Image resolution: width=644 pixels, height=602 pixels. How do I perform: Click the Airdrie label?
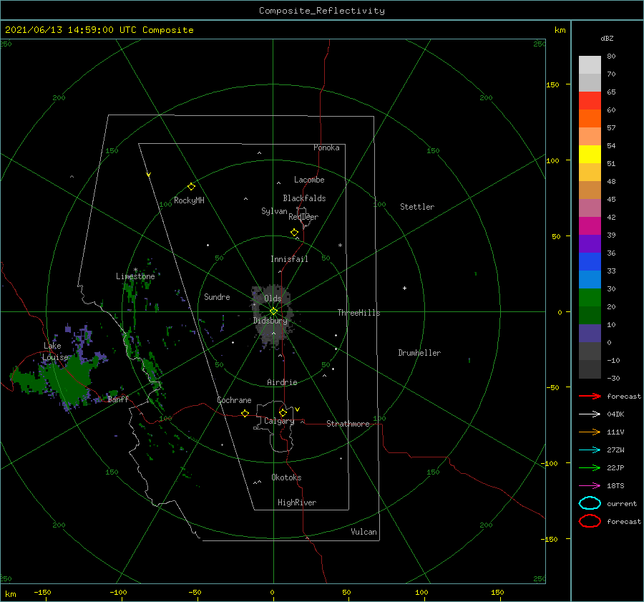282,382
